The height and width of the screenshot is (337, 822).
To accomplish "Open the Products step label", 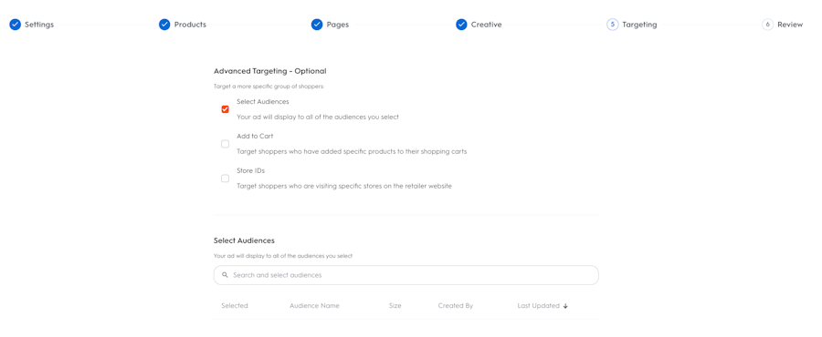I will coord(190,25).
